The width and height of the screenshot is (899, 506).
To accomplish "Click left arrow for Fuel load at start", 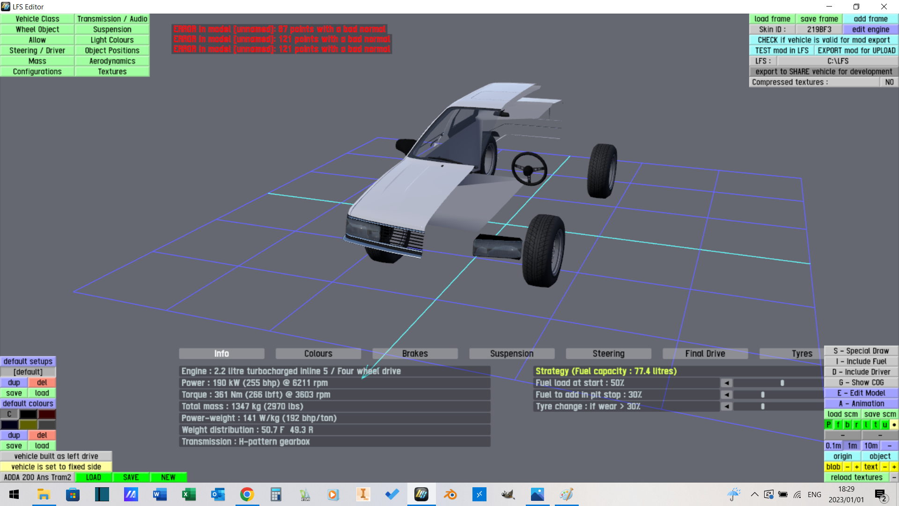I will point(726,383).
